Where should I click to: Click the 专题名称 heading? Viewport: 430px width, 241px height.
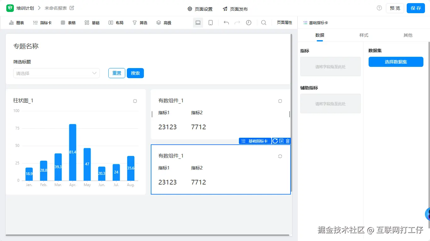point(26,46)
